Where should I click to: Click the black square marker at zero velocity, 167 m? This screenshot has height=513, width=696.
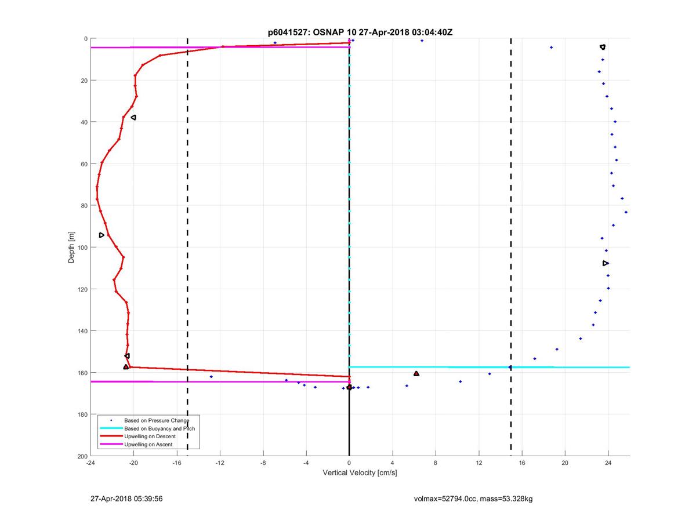coord(349,387)
